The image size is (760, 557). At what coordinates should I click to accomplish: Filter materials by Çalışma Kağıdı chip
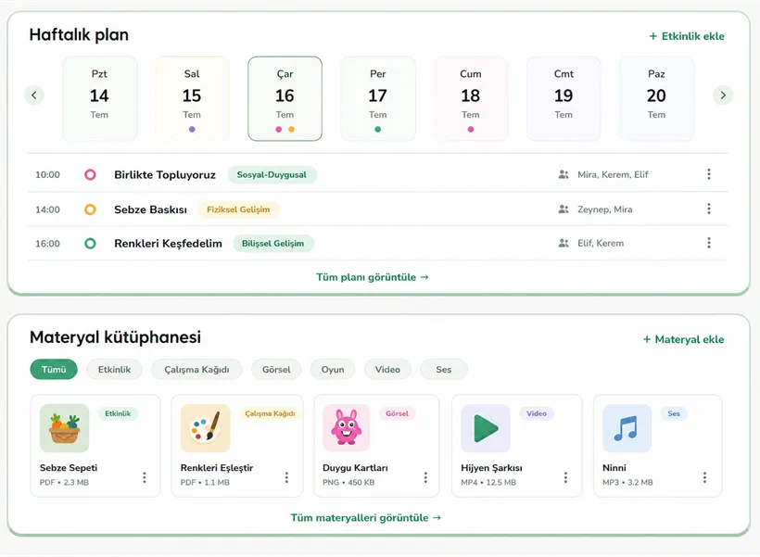[x=196, y=370]
